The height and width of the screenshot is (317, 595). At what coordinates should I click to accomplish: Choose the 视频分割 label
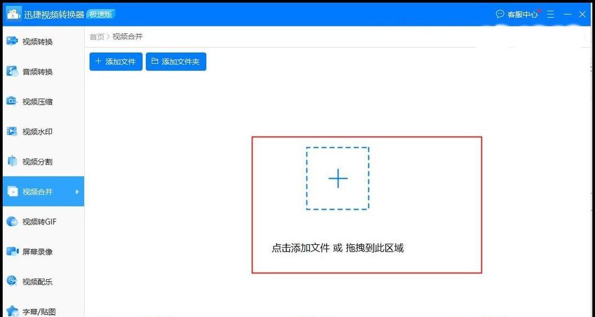37,162
